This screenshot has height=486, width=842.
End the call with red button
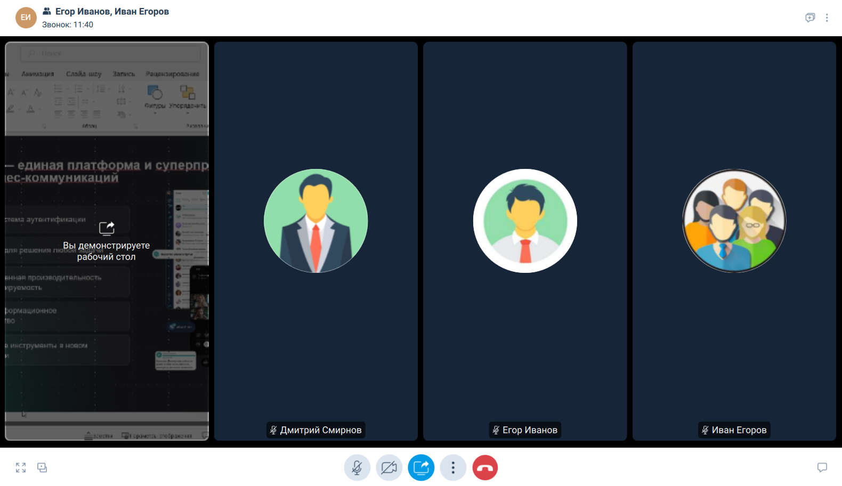click(x=485, y=468)
